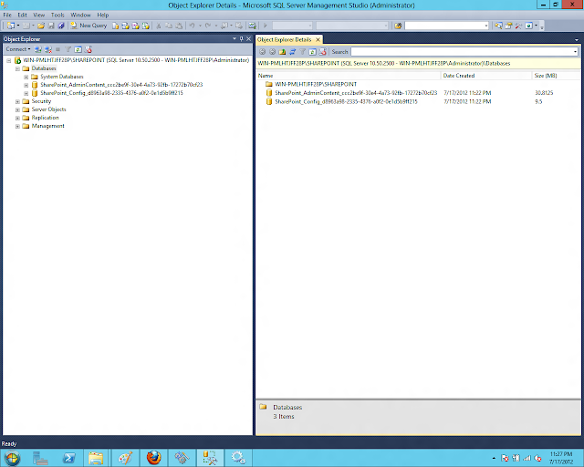Open the View menu
The height and width of the screenshot is (467, 584).
tap(38, 15)
